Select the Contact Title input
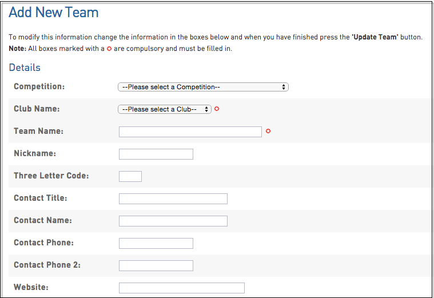The image size is (434, 298). [173, 198]
